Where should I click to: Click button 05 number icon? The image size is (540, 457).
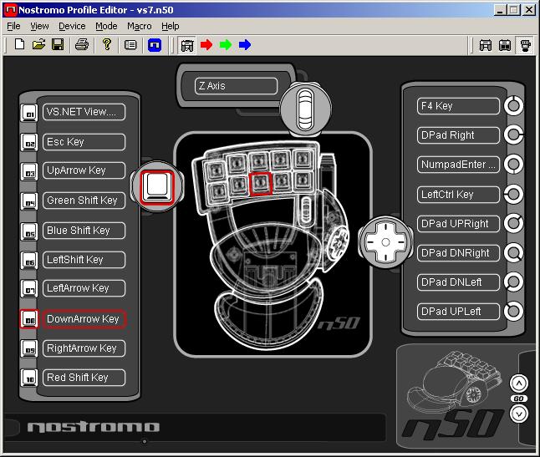click(29, 232)
